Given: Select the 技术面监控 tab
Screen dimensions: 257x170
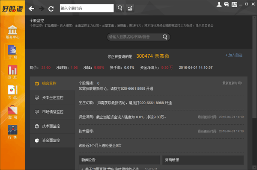Looking at the screenshot, I should tap(52, 126).
